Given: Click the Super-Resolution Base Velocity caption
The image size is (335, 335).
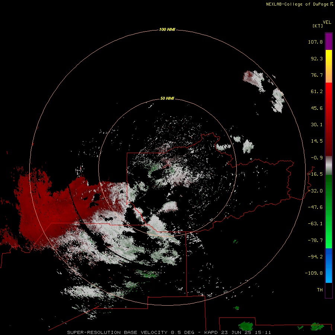Looking at the screenshot, I should coord(169,332).
